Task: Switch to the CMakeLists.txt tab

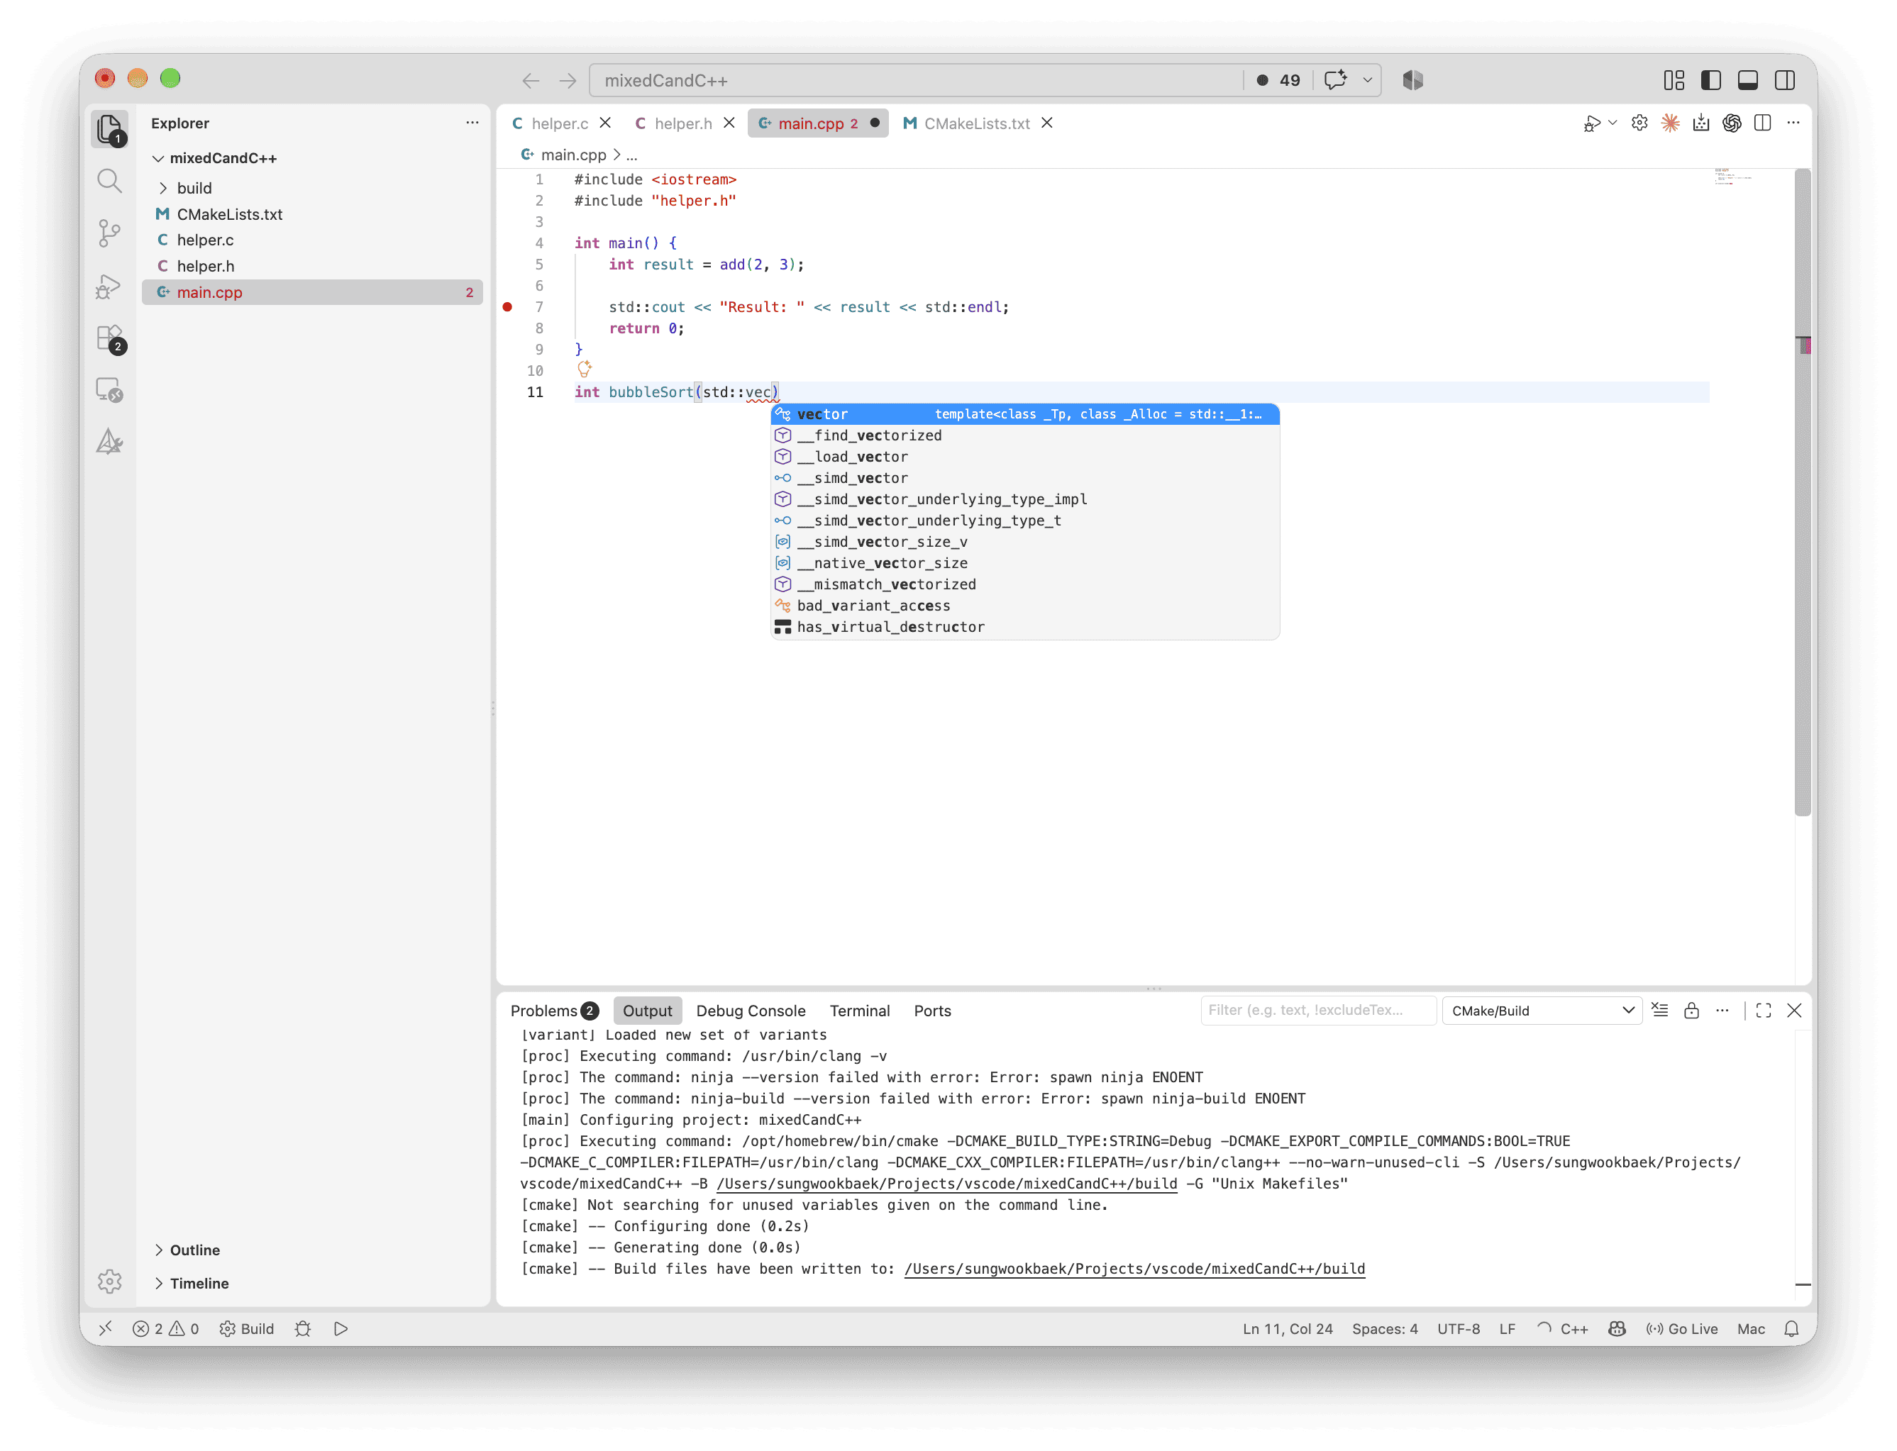Action: pos(977,123)
